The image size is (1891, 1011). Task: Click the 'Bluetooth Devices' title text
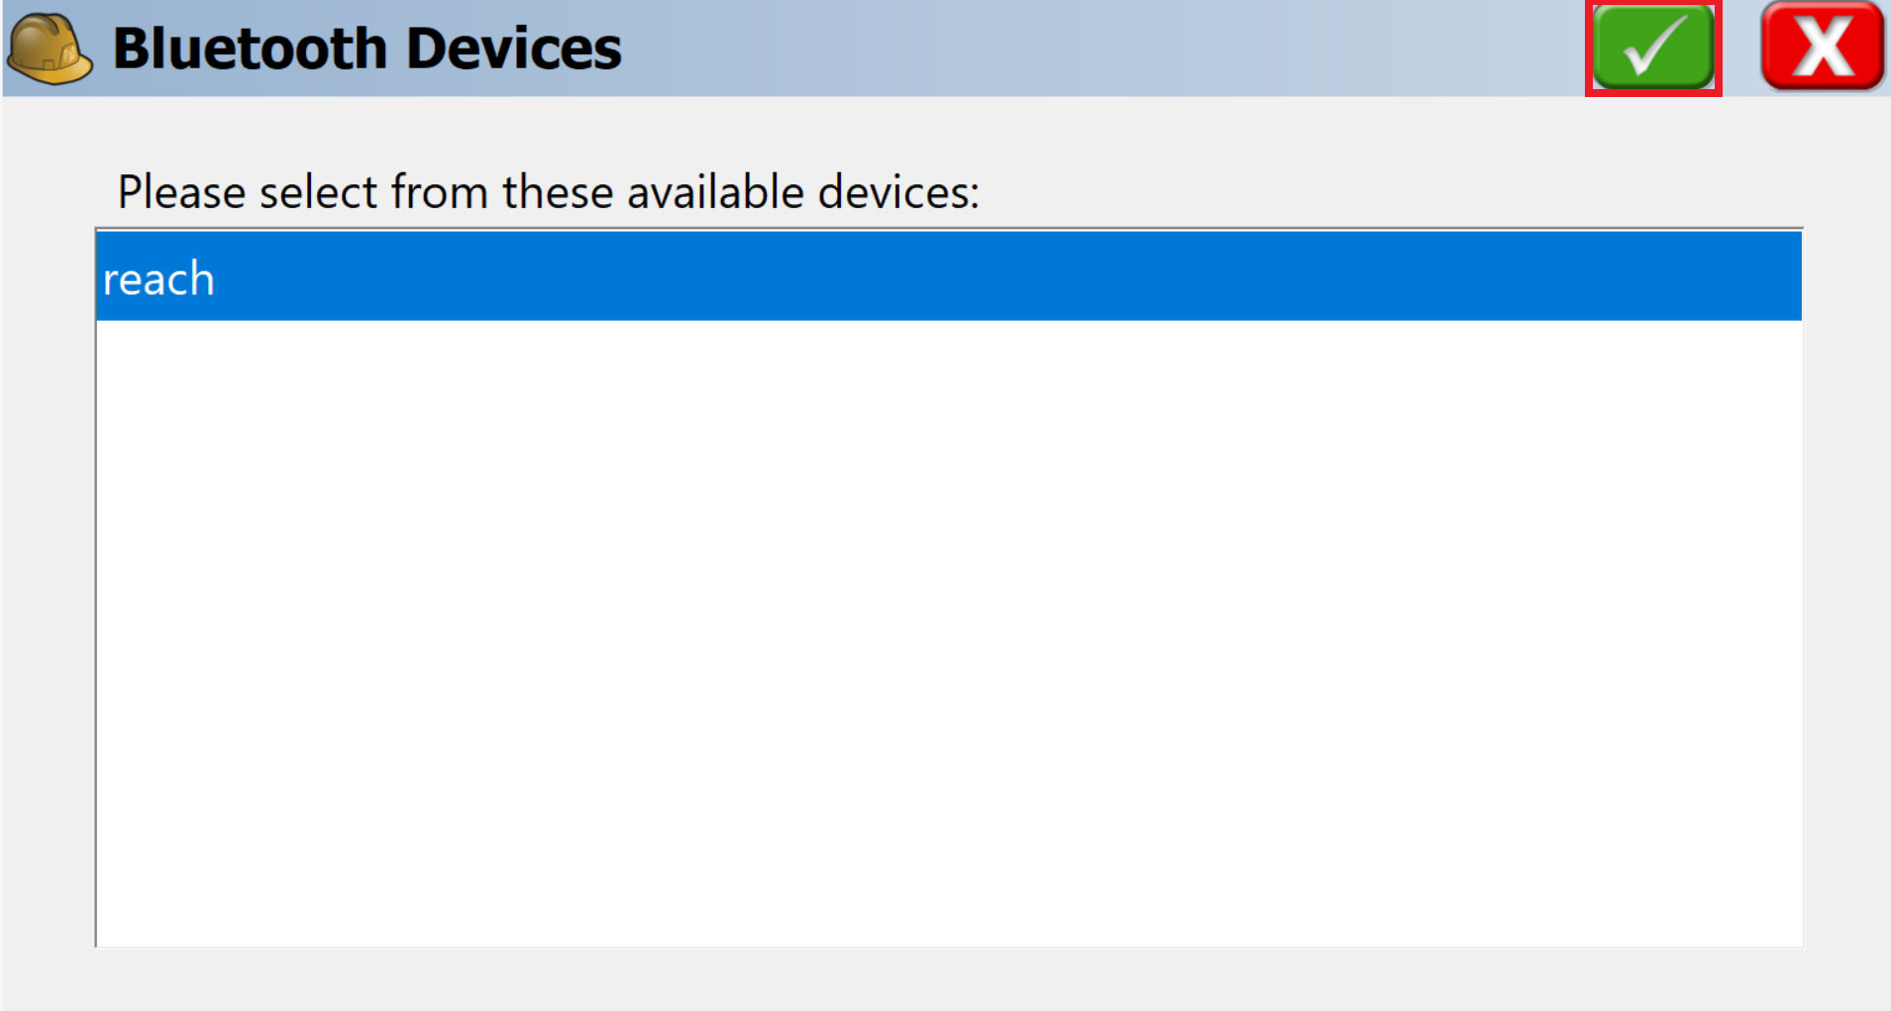368,48
